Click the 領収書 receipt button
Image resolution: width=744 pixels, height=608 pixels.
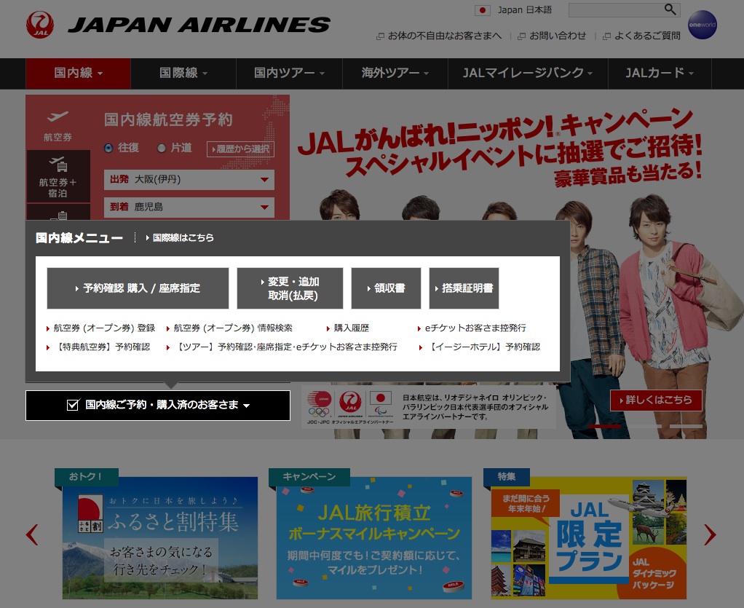pyautogui.click(x=386, y=288)
